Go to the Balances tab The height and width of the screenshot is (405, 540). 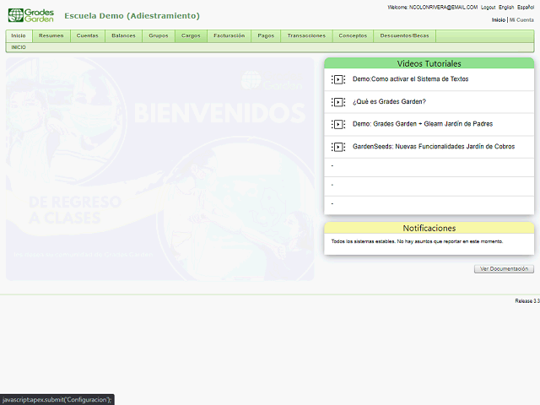click(124, 35)
